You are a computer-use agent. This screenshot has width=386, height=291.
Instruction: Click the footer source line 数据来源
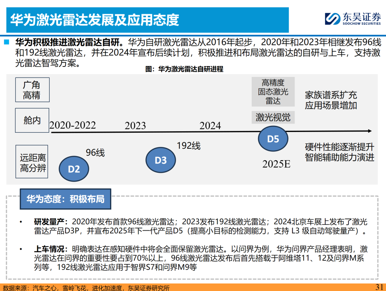86,288
